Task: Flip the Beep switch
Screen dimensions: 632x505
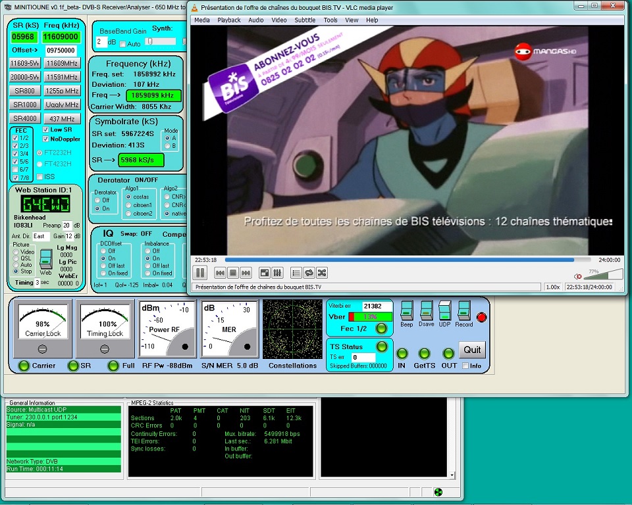Action: (x=406, y=311)
